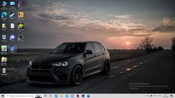
Task: Select the text file icon beside Narod
Action: click(12, 27)
